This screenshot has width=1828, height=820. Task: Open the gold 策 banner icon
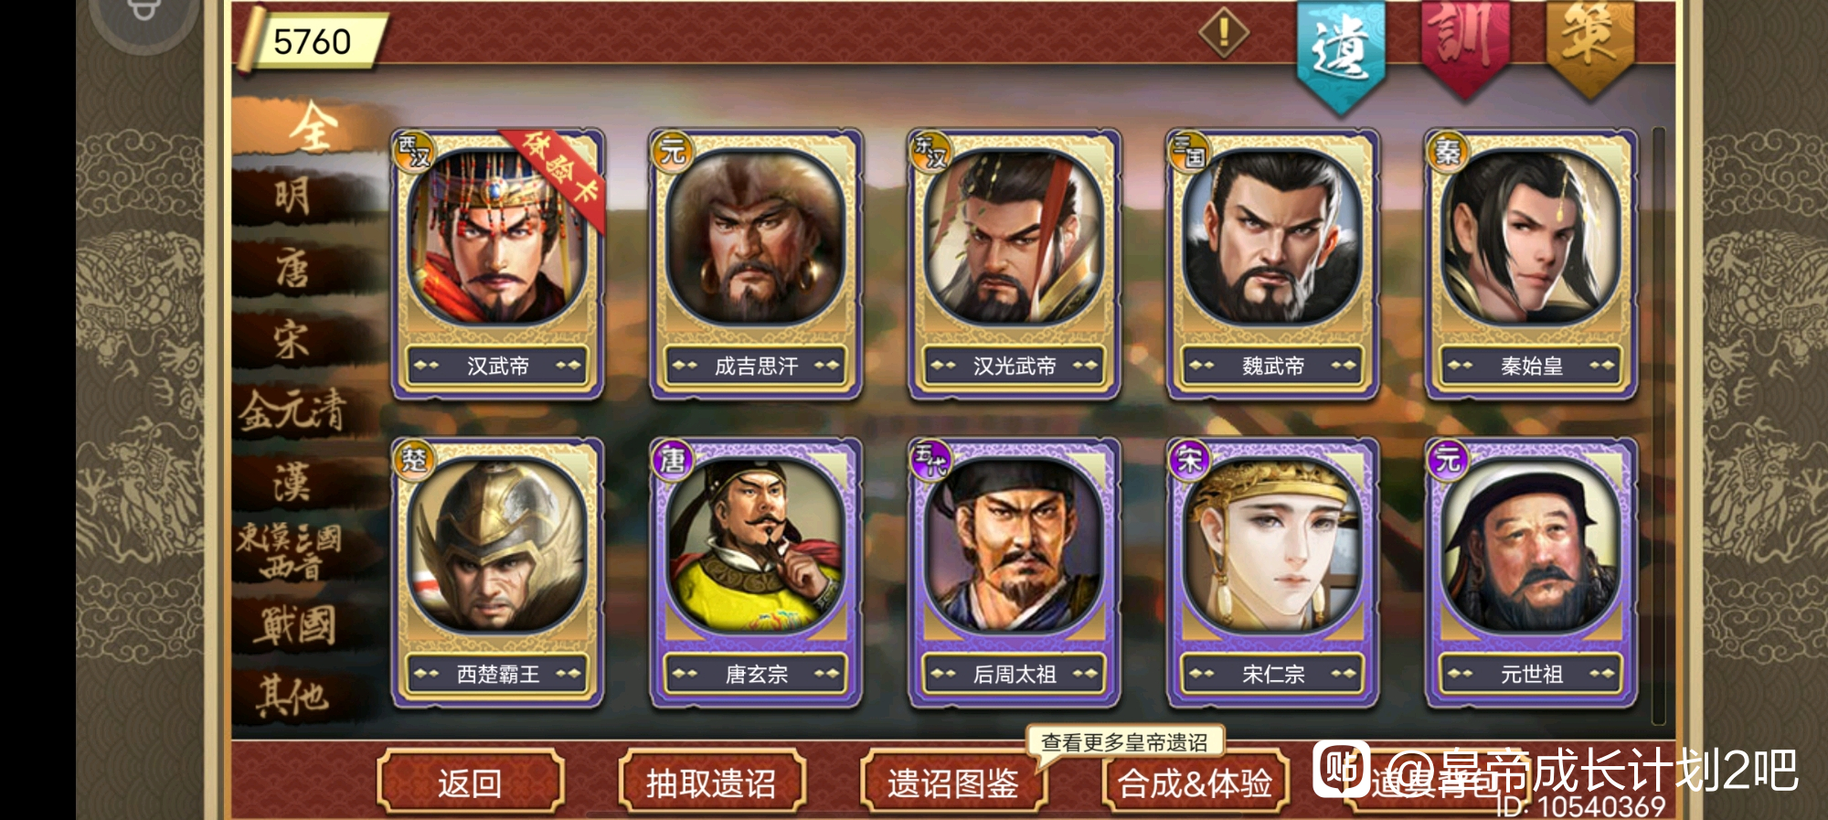click(x=1589, y=48)
